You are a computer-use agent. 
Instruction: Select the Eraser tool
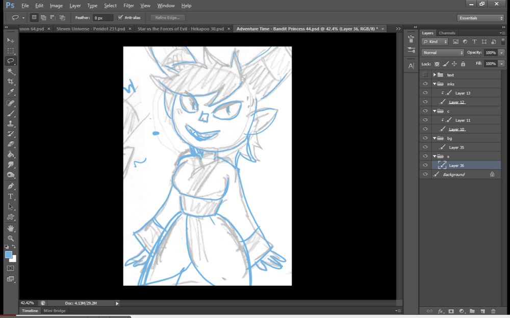[10, 144]
